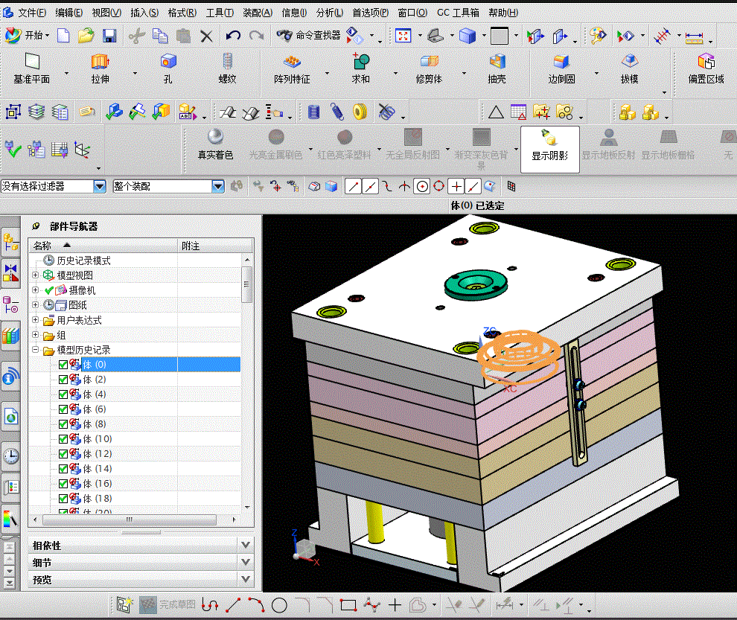Open the 没有选择过滤器 filter dropdown

(x=100, y=186)
